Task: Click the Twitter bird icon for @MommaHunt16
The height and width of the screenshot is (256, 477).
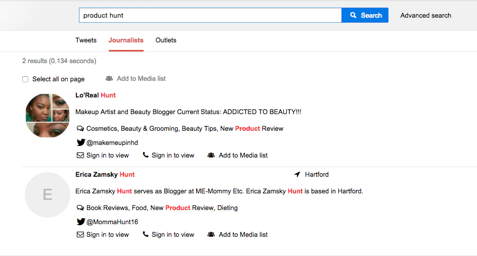Action: coord(80,221)
